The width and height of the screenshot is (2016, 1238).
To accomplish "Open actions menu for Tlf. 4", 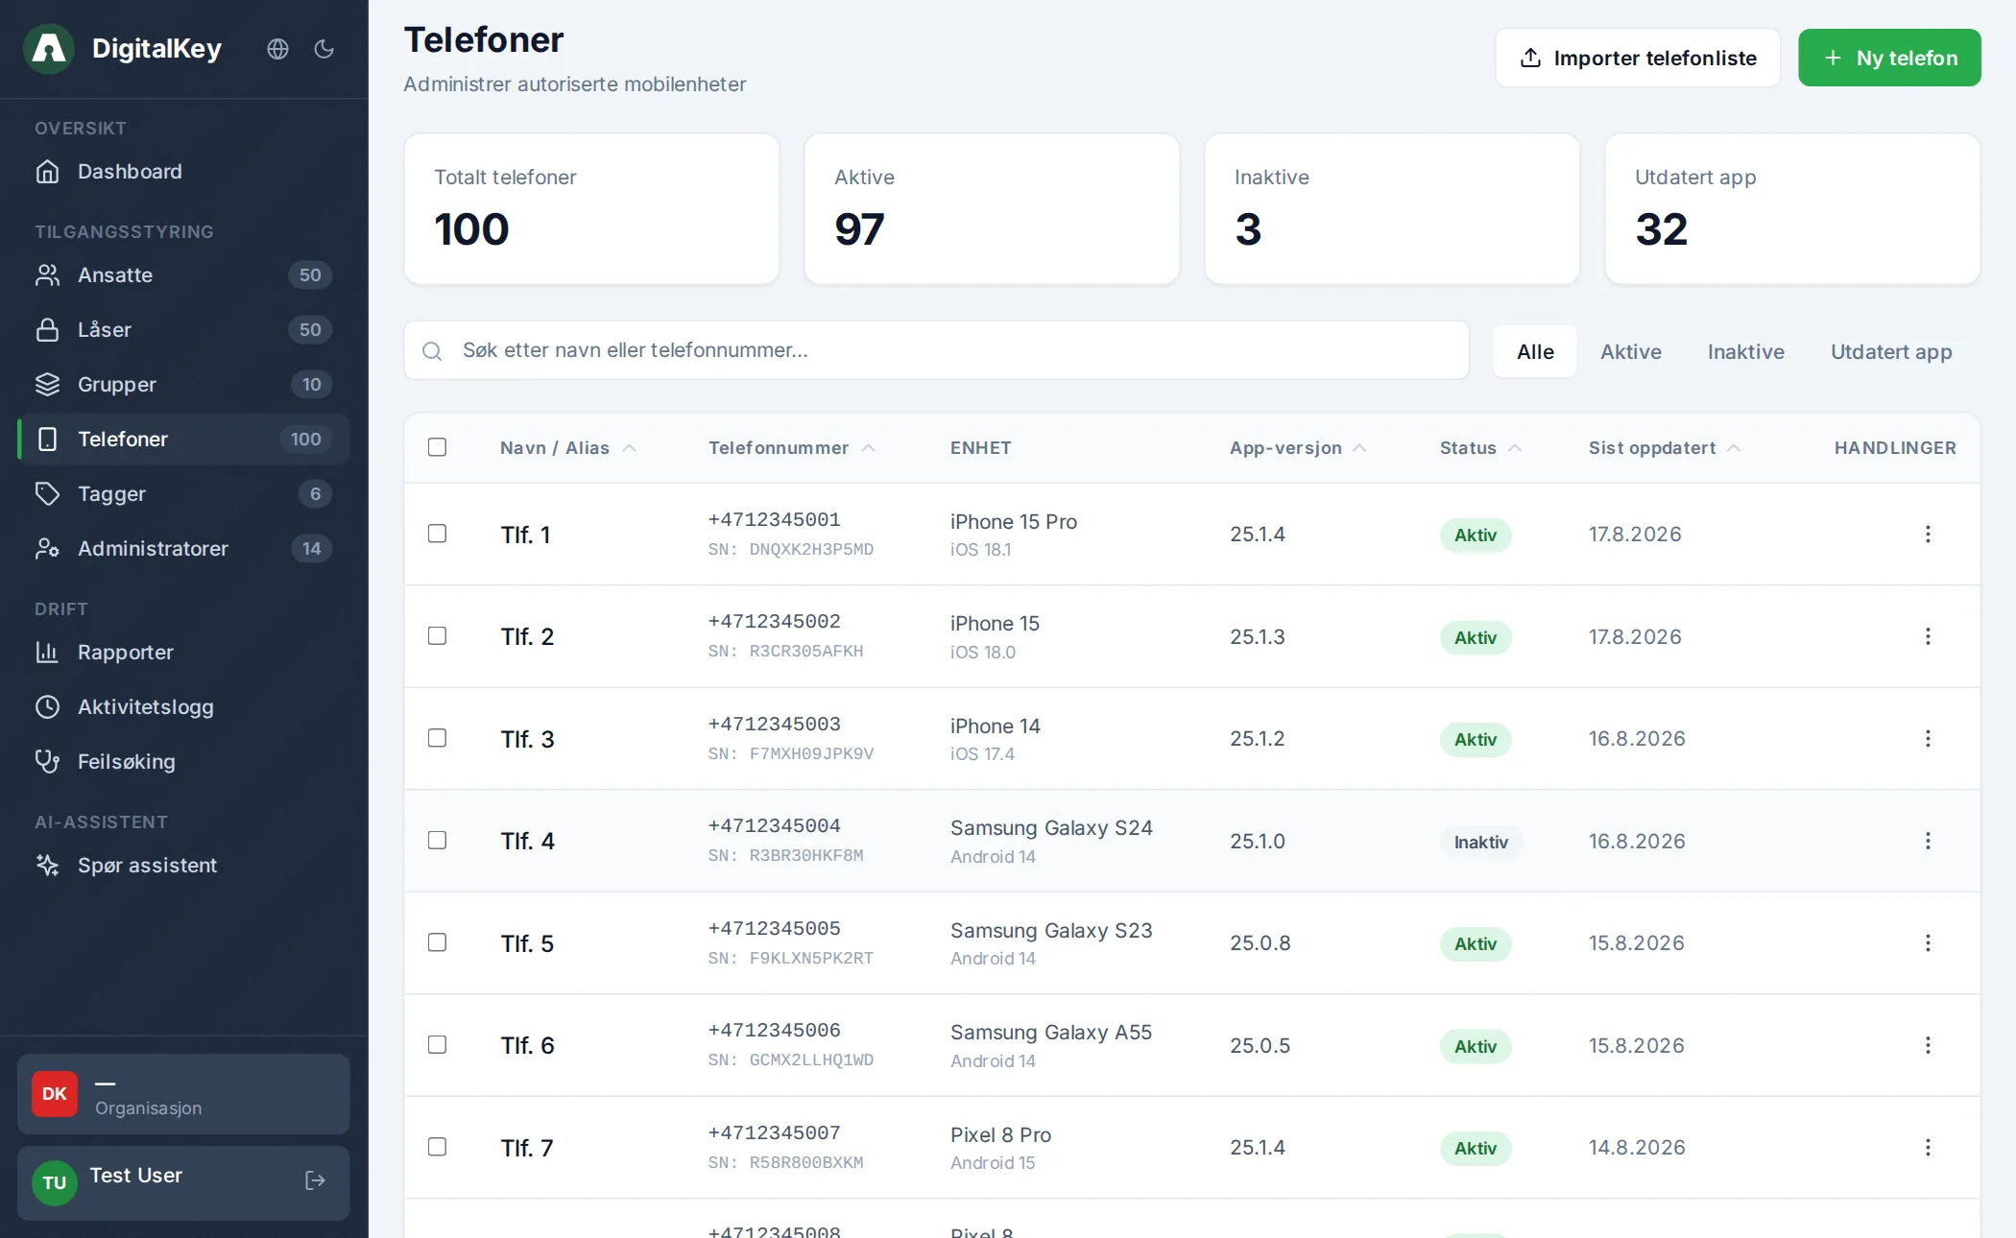I will (1928, 841).
